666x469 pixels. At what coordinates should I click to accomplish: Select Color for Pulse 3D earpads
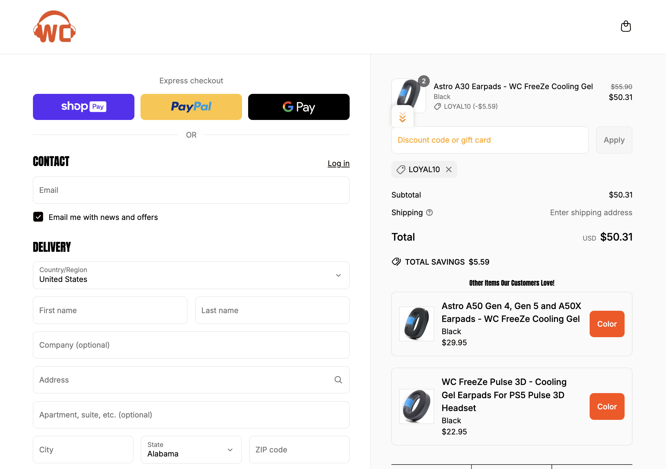coord(607,406)
